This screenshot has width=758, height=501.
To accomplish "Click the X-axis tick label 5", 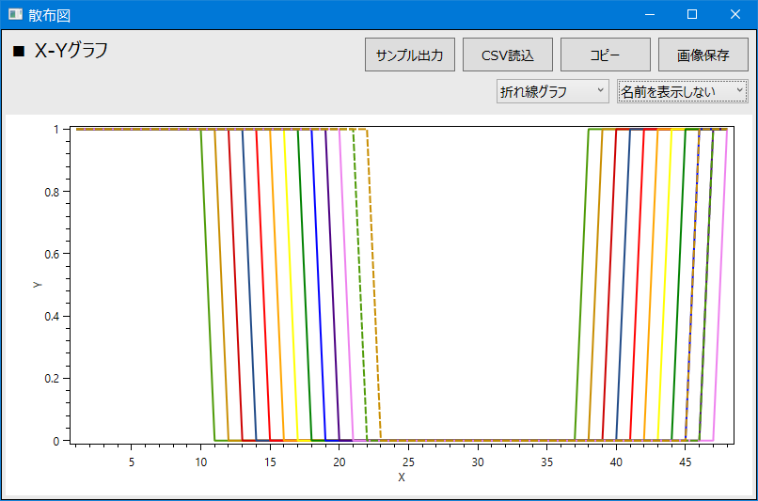I will (x=132, y=462).
